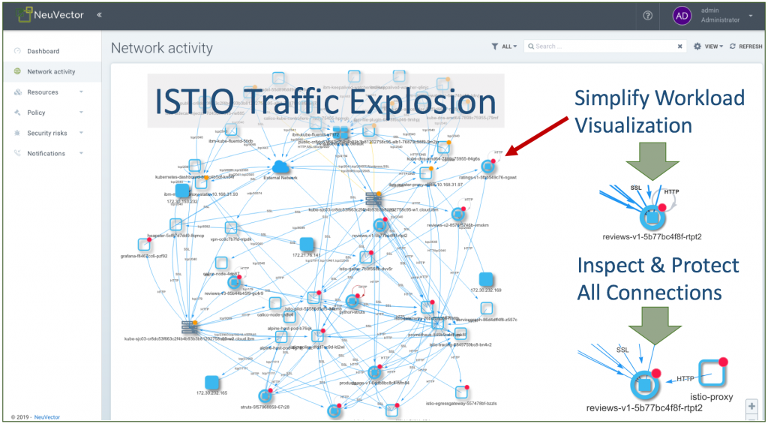
Task: Click the External Network cloud node
Action: tap(282, 167)
